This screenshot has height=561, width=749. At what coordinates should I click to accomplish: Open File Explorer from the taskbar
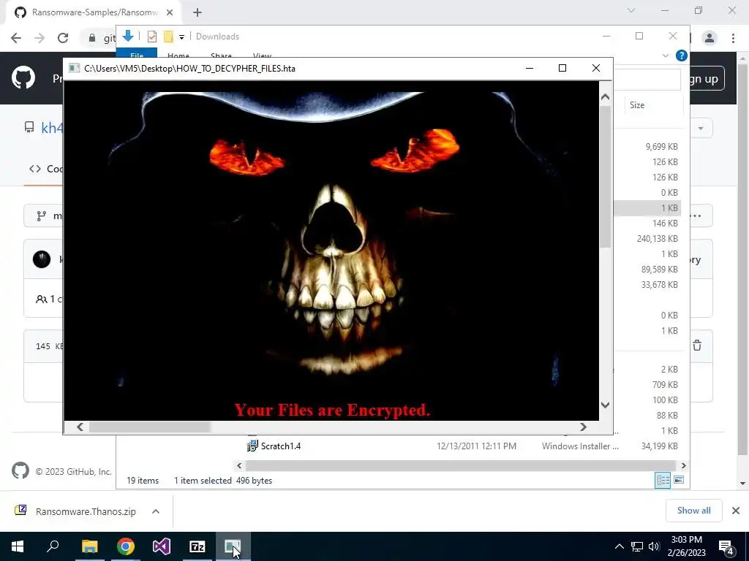(x=89, y=546)
